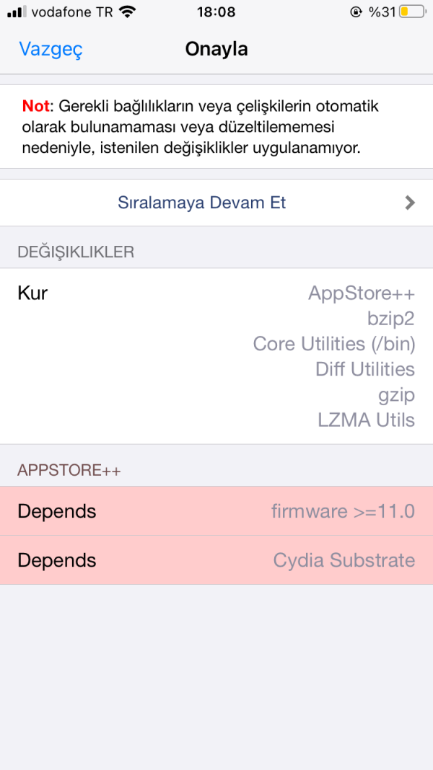
Task: Select Core Utilities (/bin) in the Kur list
Action: click(334, 344)
